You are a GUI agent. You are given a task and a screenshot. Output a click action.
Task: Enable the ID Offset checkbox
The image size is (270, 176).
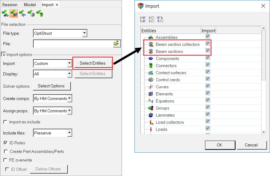click(7, 169)
